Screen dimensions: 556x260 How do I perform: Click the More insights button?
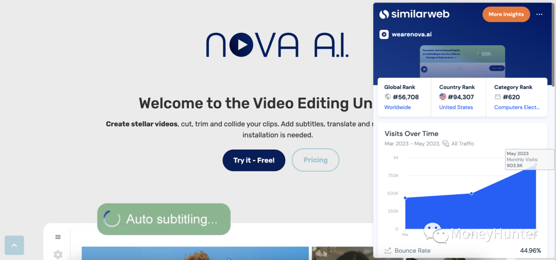(x=506, y=14)
